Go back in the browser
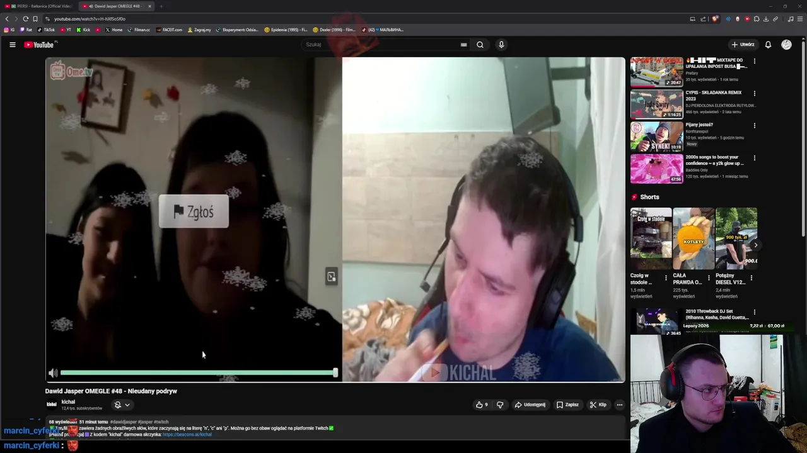This screenshot has width=807, height=453. pos(7,19)
